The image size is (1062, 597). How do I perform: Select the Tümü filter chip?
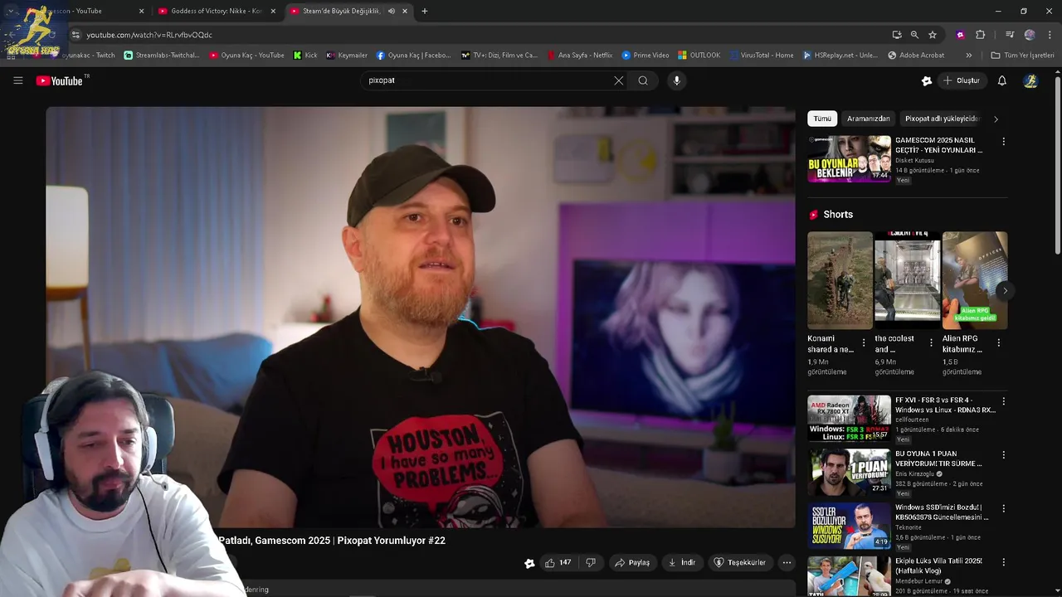pyautogui.click(x=822, y=119)
